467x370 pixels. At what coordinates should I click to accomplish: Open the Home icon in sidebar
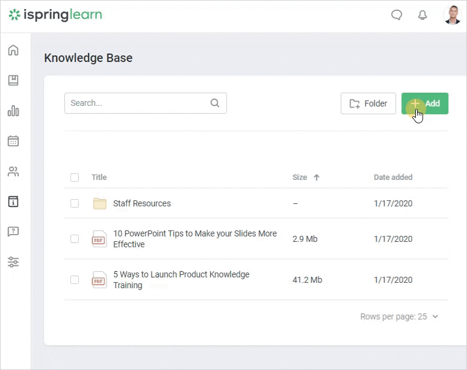[x=13, y=50]
